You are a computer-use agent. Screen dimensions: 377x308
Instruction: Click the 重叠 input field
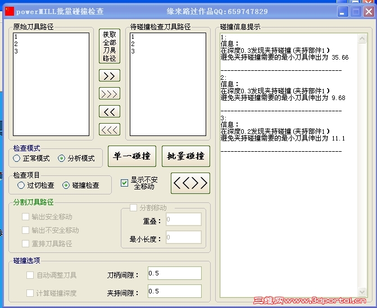click(184, 219)
